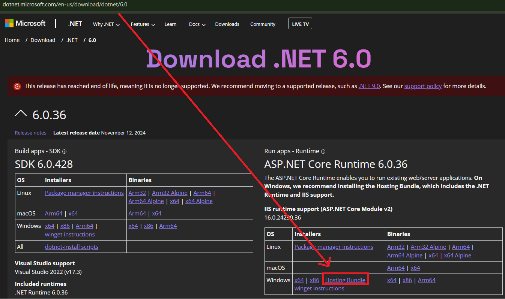Open the Why .NET dropdown menu
505x299 pixels.
[x=106, y=24]
